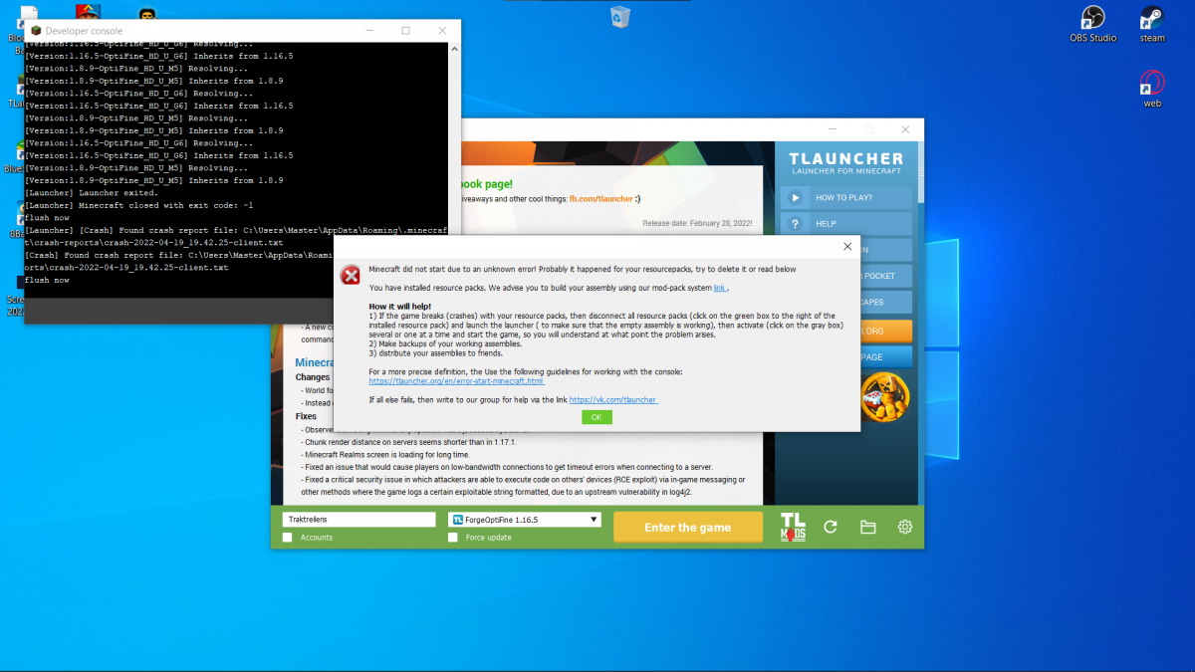Enable the Accounts checkbox

[x=288, y=538]
